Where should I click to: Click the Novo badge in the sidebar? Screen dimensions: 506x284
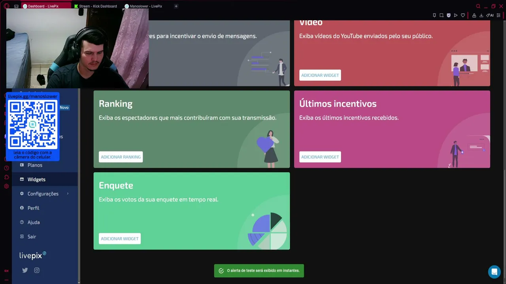tap(64, 107)
